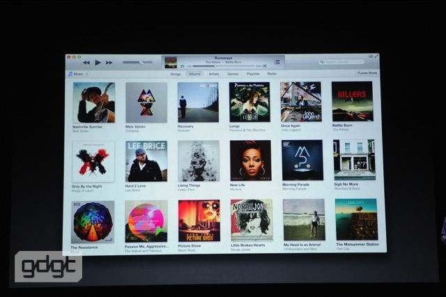Image resolution: width=446 pixels, height=297 pixels.
Task: Open the Hard 2 Love album cover
Action: (146, 161)
